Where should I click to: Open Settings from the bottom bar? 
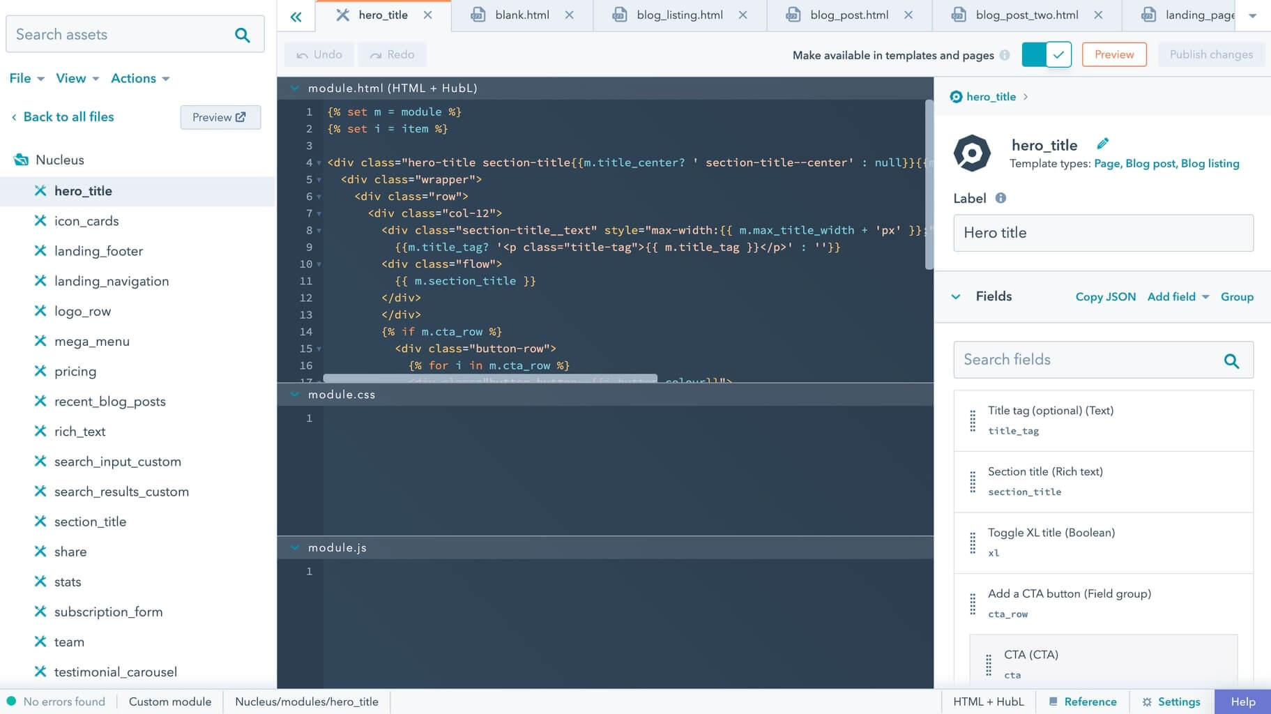pos(1171,701)
